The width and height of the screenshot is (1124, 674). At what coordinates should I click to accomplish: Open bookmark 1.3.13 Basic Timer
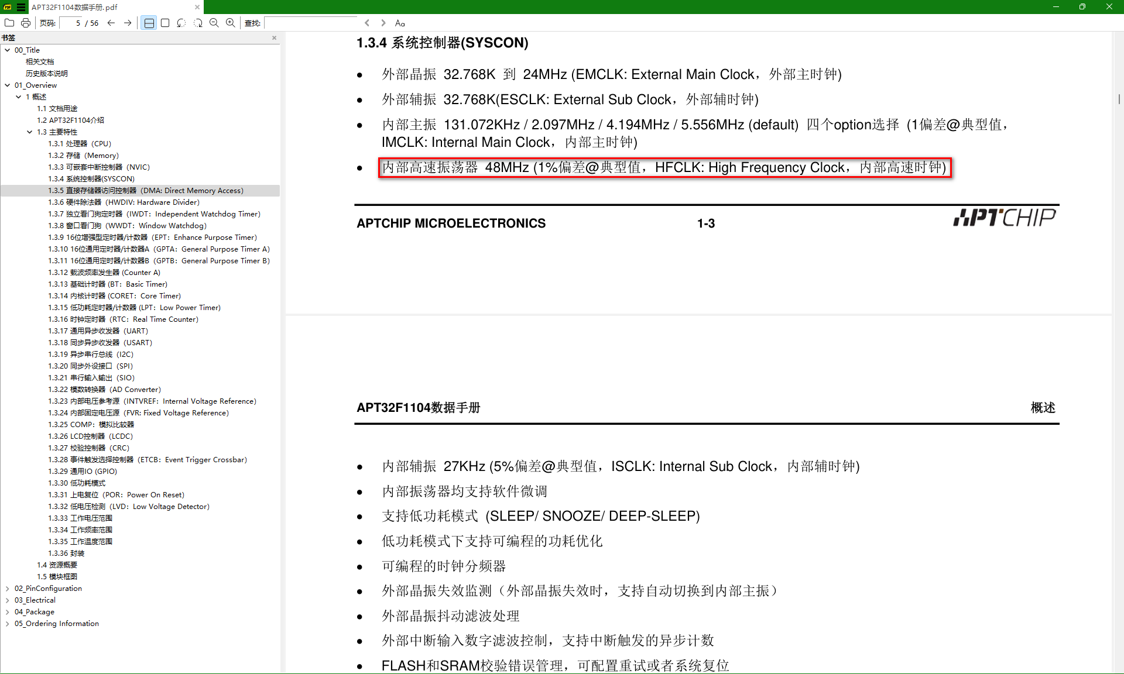point(108,284)
